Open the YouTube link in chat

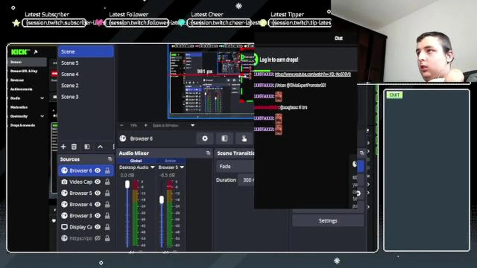click(x=313, y=74)
